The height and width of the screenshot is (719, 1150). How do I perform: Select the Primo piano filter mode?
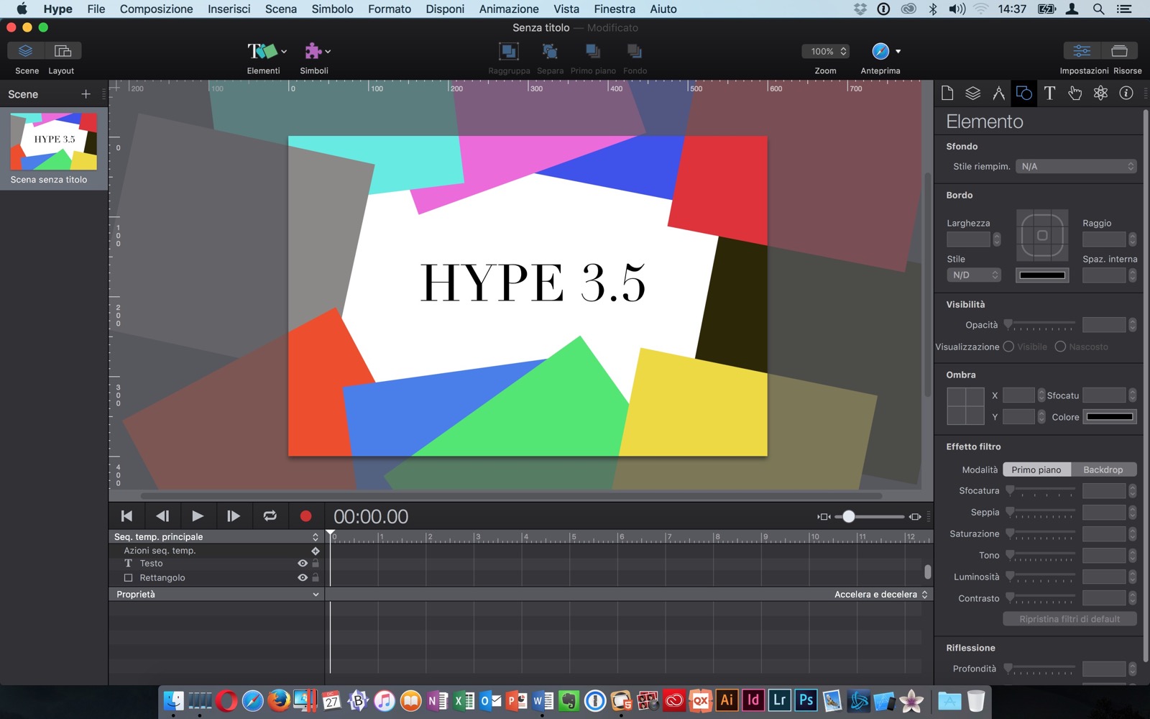pyautogui.click(x=1036, y=470)
